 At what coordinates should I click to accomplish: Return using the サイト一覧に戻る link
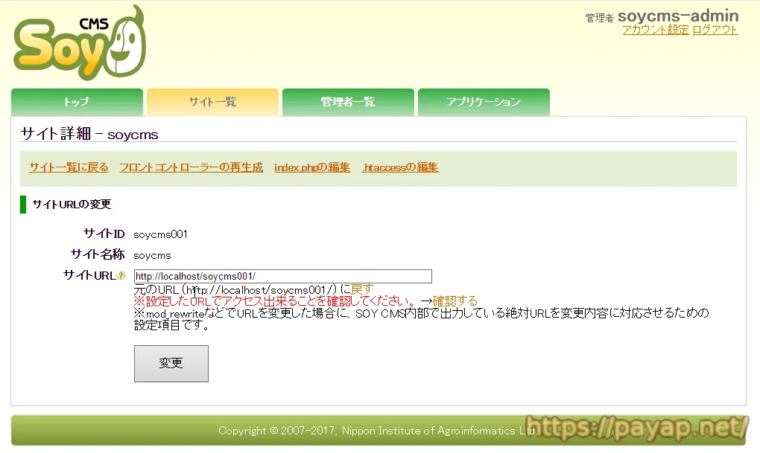(69, 167)
